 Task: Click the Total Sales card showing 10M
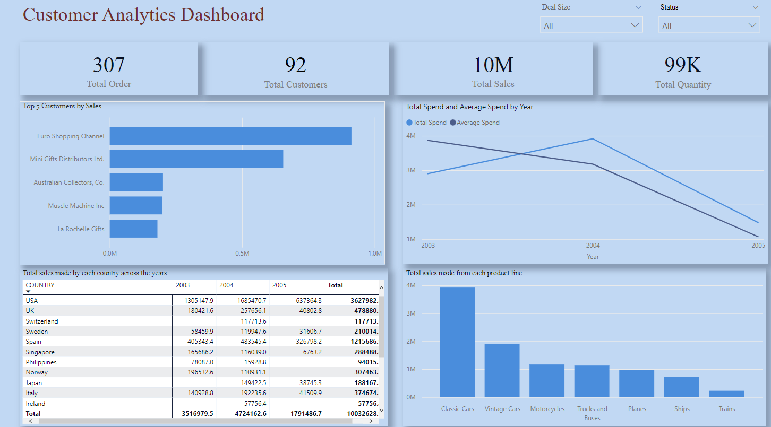pos(493,69)
